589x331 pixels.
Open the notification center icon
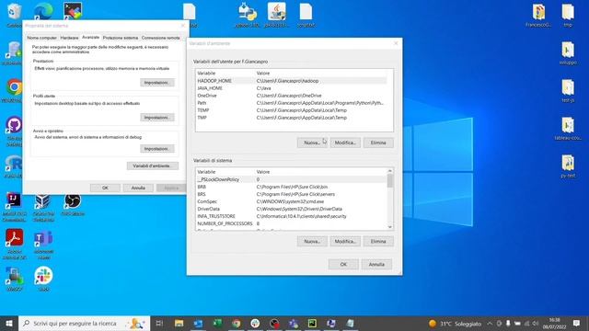[x=577, y=323]
